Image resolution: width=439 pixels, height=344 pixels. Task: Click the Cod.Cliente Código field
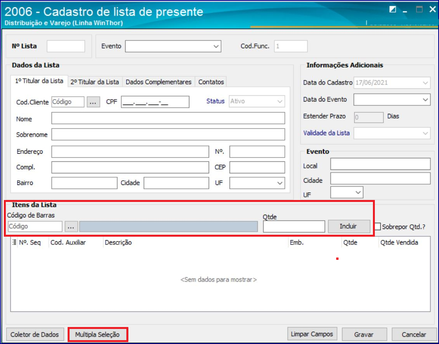(x=68, y=102)
